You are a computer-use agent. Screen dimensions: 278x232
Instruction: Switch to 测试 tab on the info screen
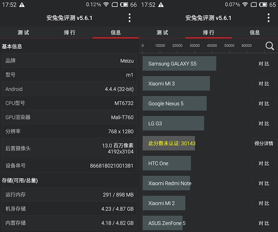[23, 32]
